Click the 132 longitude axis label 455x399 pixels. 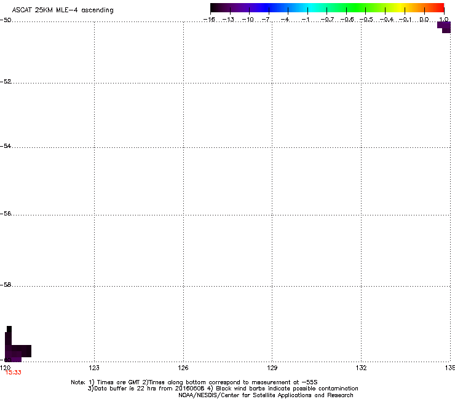pyautogui.click(x=361, y=368)
